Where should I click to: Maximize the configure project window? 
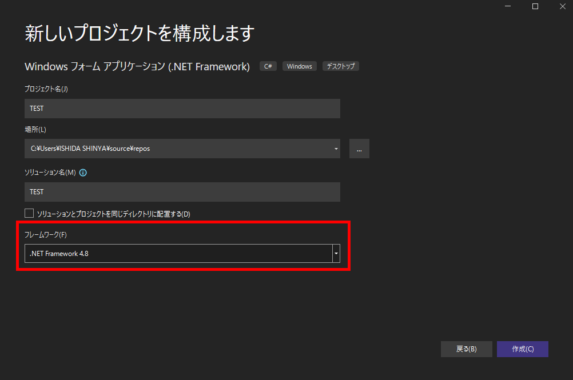tap(535, 6)
